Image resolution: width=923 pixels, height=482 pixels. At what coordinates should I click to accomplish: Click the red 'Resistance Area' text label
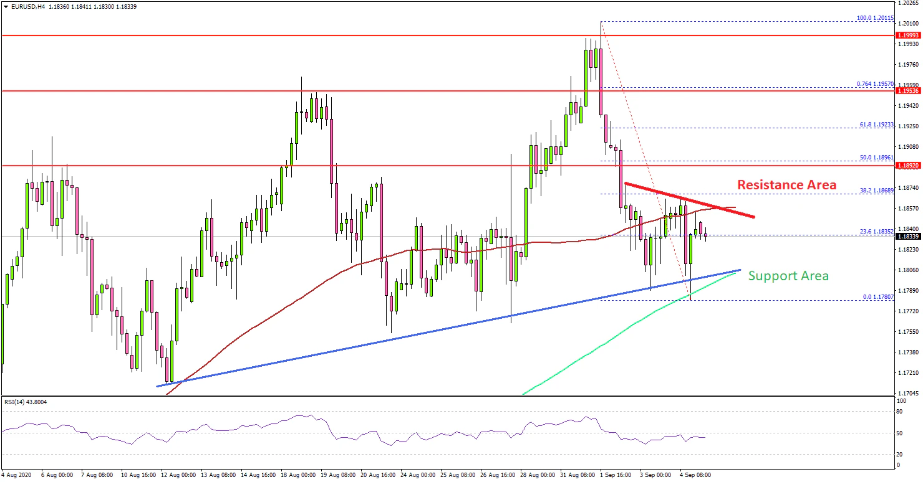point(786,185)
